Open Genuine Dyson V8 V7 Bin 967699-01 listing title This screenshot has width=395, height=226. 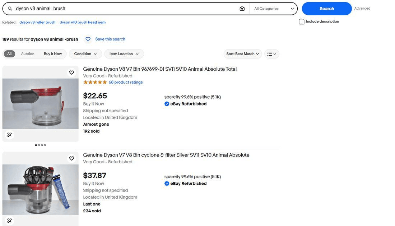[x=160, y=69]
